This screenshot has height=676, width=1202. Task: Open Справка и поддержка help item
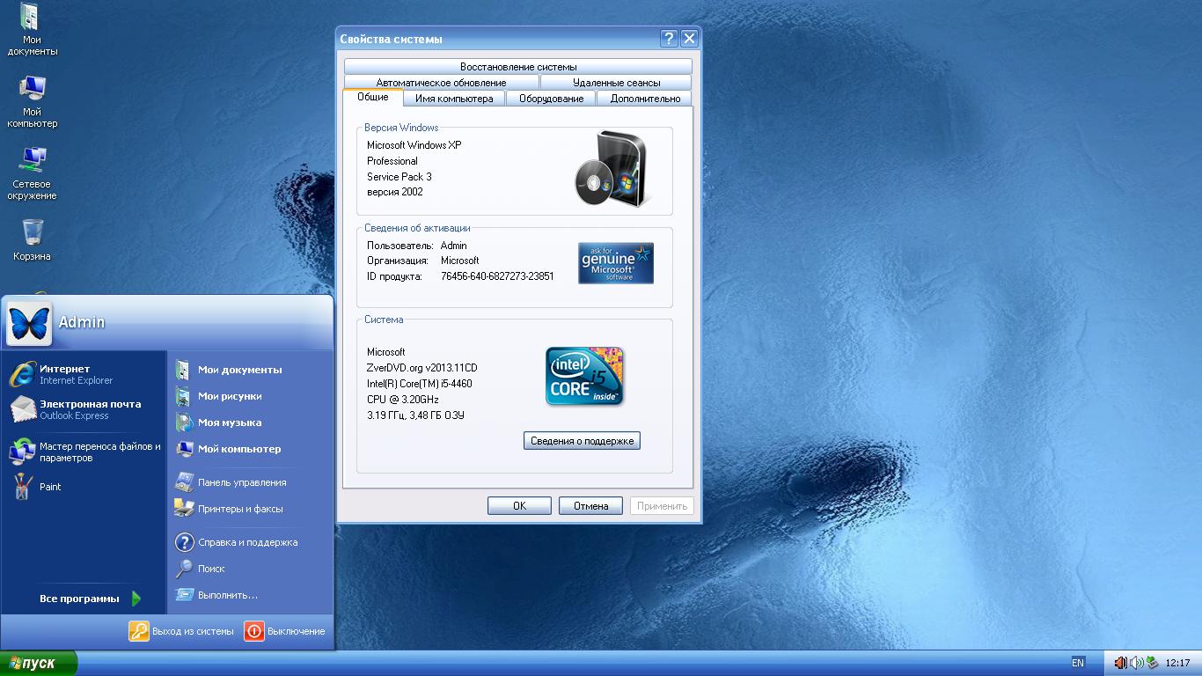(x=250, y=542)
